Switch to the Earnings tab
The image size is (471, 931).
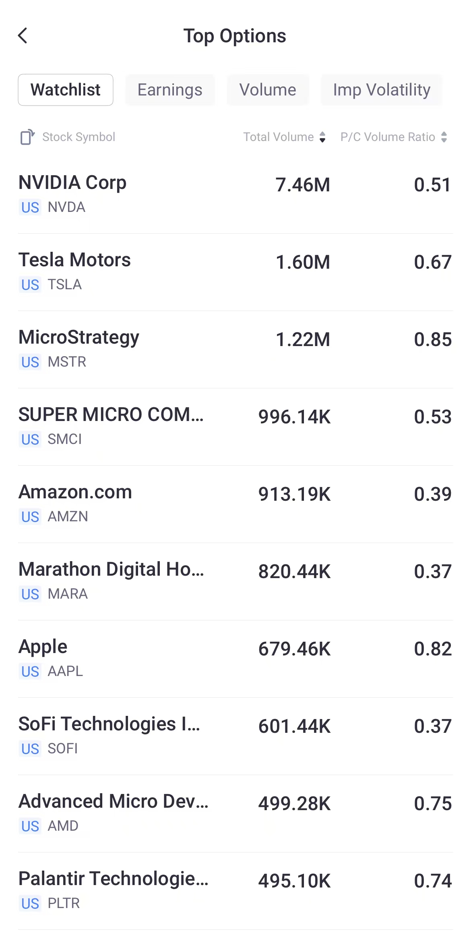(x=170, y=90)
